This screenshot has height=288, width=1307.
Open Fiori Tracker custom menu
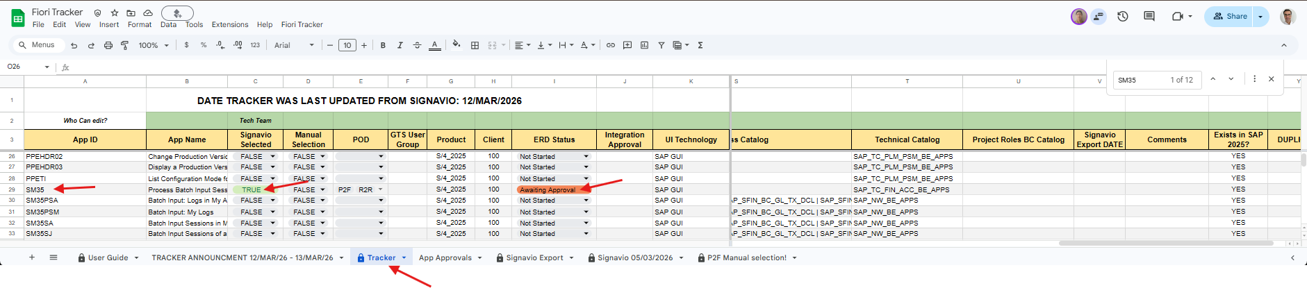302,25
